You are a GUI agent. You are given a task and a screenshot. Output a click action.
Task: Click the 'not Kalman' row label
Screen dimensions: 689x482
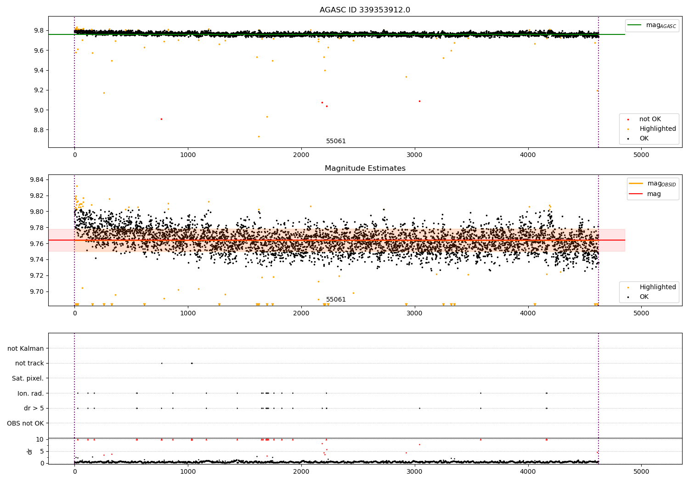pos(26,348)
